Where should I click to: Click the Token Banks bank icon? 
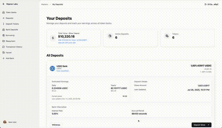click(3, 13)
